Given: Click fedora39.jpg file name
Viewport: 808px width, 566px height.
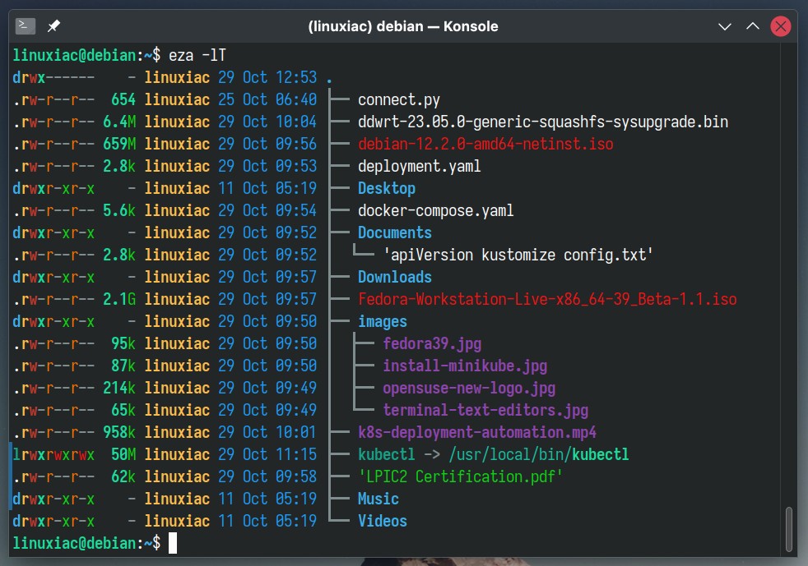Looking at the screenshot, I should pyautogui.click(x=432, y=343).
